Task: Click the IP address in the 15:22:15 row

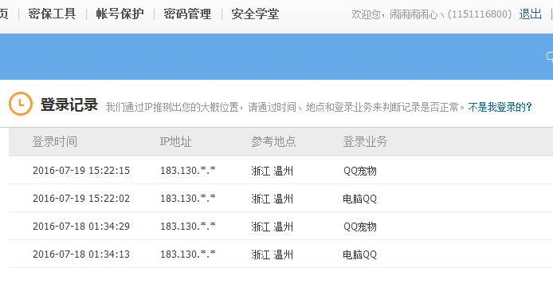Action: 187,171
